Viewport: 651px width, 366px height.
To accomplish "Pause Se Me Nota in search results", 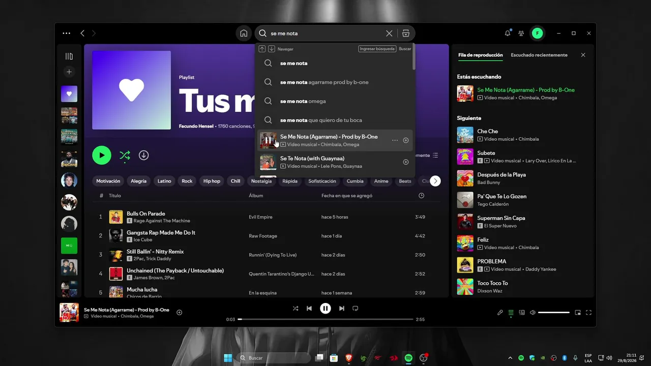I will coord(268,140).
